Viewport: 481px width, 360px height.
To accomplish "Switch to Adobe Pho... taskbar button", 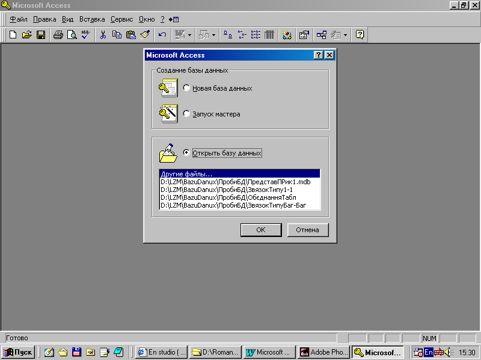I will [323, 352].
